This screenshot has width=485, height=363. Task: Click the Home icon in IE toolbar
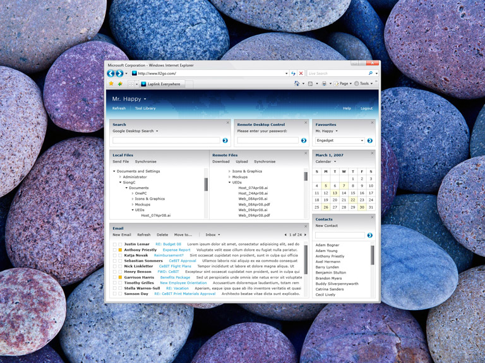click(297, 84)
